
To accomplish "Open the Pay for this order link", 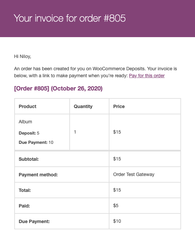I will 147,76.
